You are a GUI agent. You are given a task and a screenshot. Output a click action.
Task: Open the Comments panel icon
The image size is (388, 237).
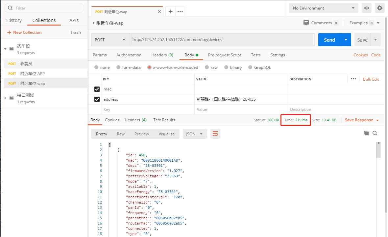pos(306,23)
